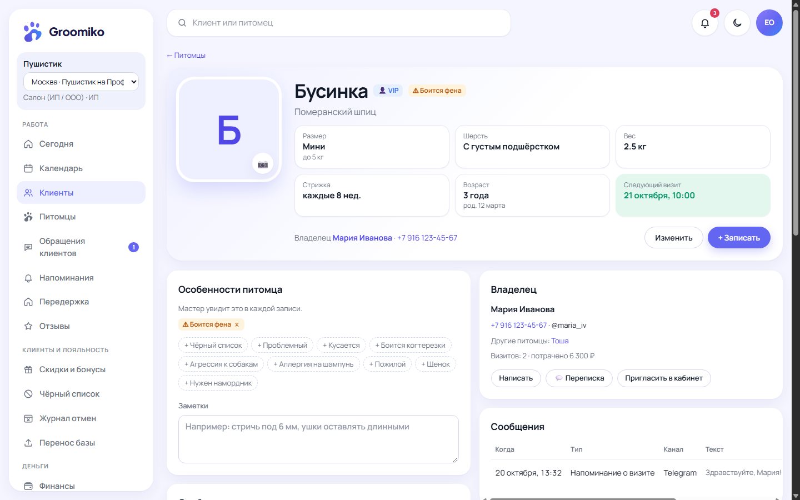Add '+ Нужен намордник' tag

tap(218, 383)
